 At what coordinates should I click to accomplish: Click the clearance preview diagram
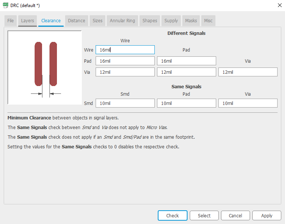click(45, 67)
